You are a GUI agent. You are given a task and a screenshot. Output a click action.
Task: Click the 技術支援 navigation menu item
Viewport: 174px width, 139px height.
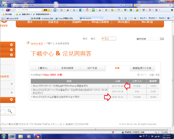[53, 22]
